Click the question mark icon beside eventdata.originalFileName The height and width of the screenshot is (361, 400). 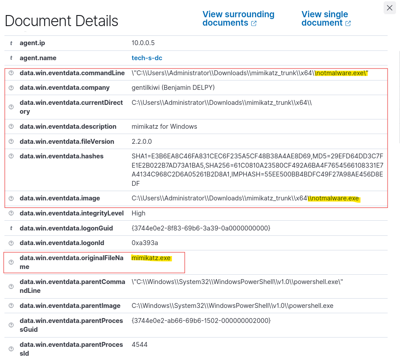11,262
